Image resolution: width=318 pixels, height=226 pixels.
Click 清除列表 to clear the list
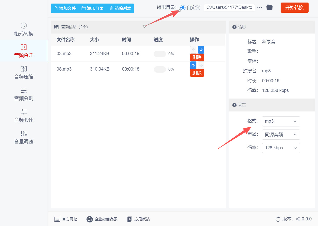120,8
